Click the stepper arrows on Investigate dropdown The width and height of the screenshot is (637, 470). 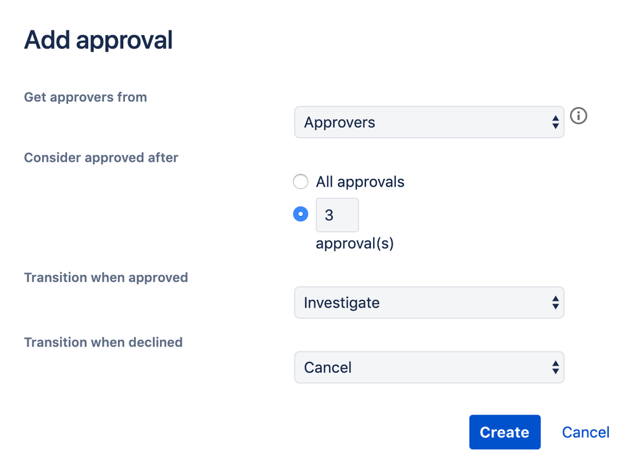coord(554,303)
